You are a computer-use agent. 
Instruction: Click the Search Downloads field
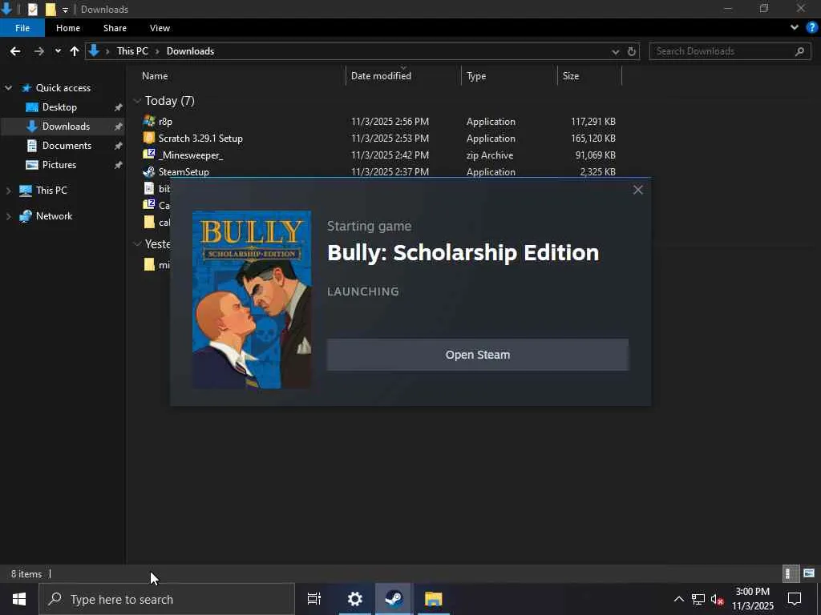tap(730, 51)
